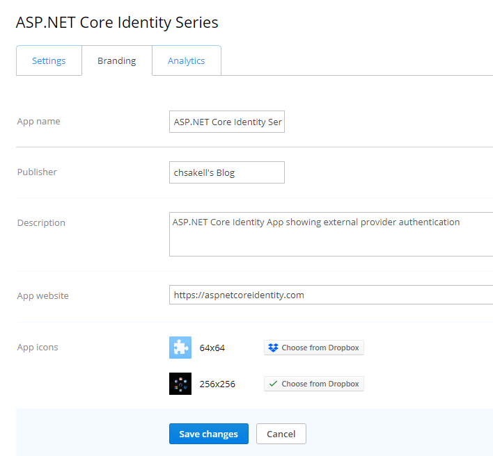Click the blue puzzle piece 64x64 app icon
The height and width of the screenshot is (456, 493).
[180, 348]
